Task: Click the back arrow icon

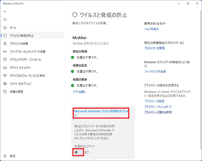Action: coord(5,11)
